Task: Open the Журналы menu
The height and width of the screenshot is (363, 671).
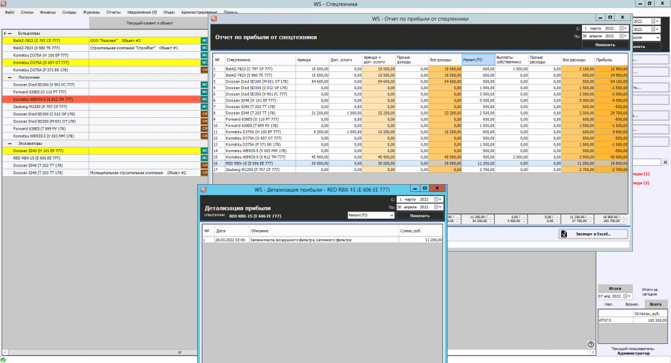Action: coord(91,12)
